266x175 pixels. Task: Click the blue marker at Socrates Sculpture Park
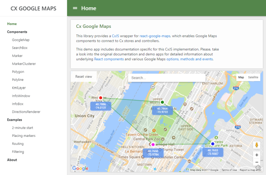pos(213,144)
